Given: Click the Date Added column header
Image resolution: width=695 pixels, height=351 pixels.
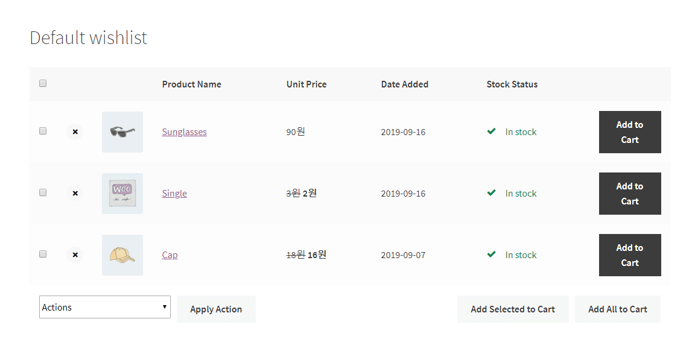Looking at the screenshot, I should point(405,84).
